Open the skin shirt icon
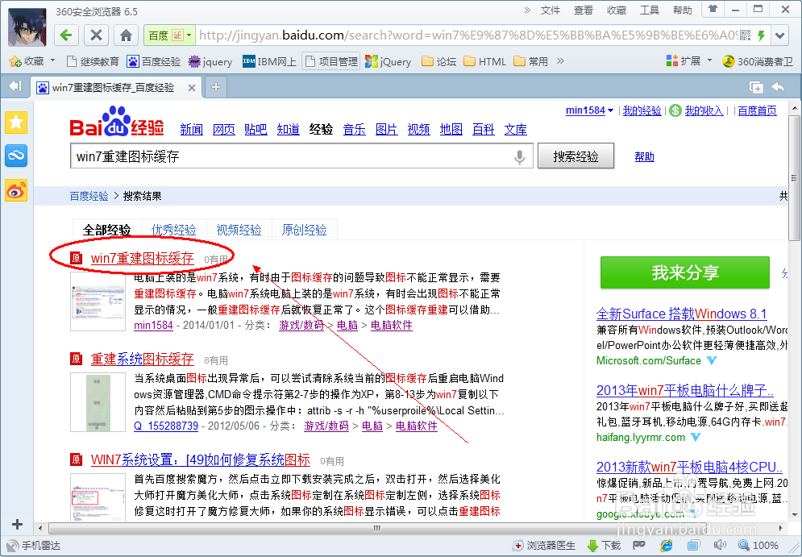 pyautogui.click(x=713, y=9)
